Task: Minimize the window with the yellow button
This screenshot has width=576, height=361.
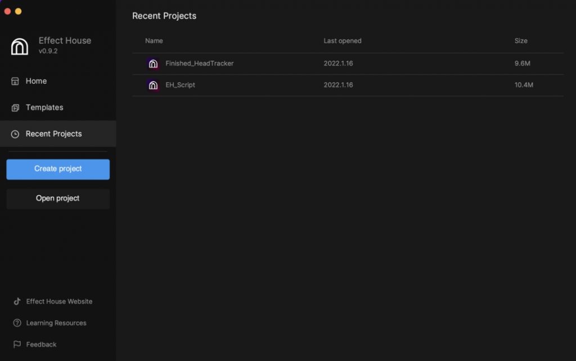Action: [18, 11]
